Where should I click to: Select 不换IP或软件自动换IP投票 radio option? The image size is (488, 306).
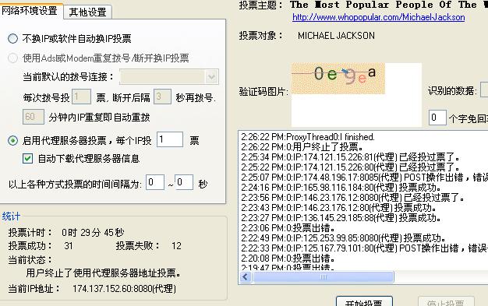click(x=12, y=39)
